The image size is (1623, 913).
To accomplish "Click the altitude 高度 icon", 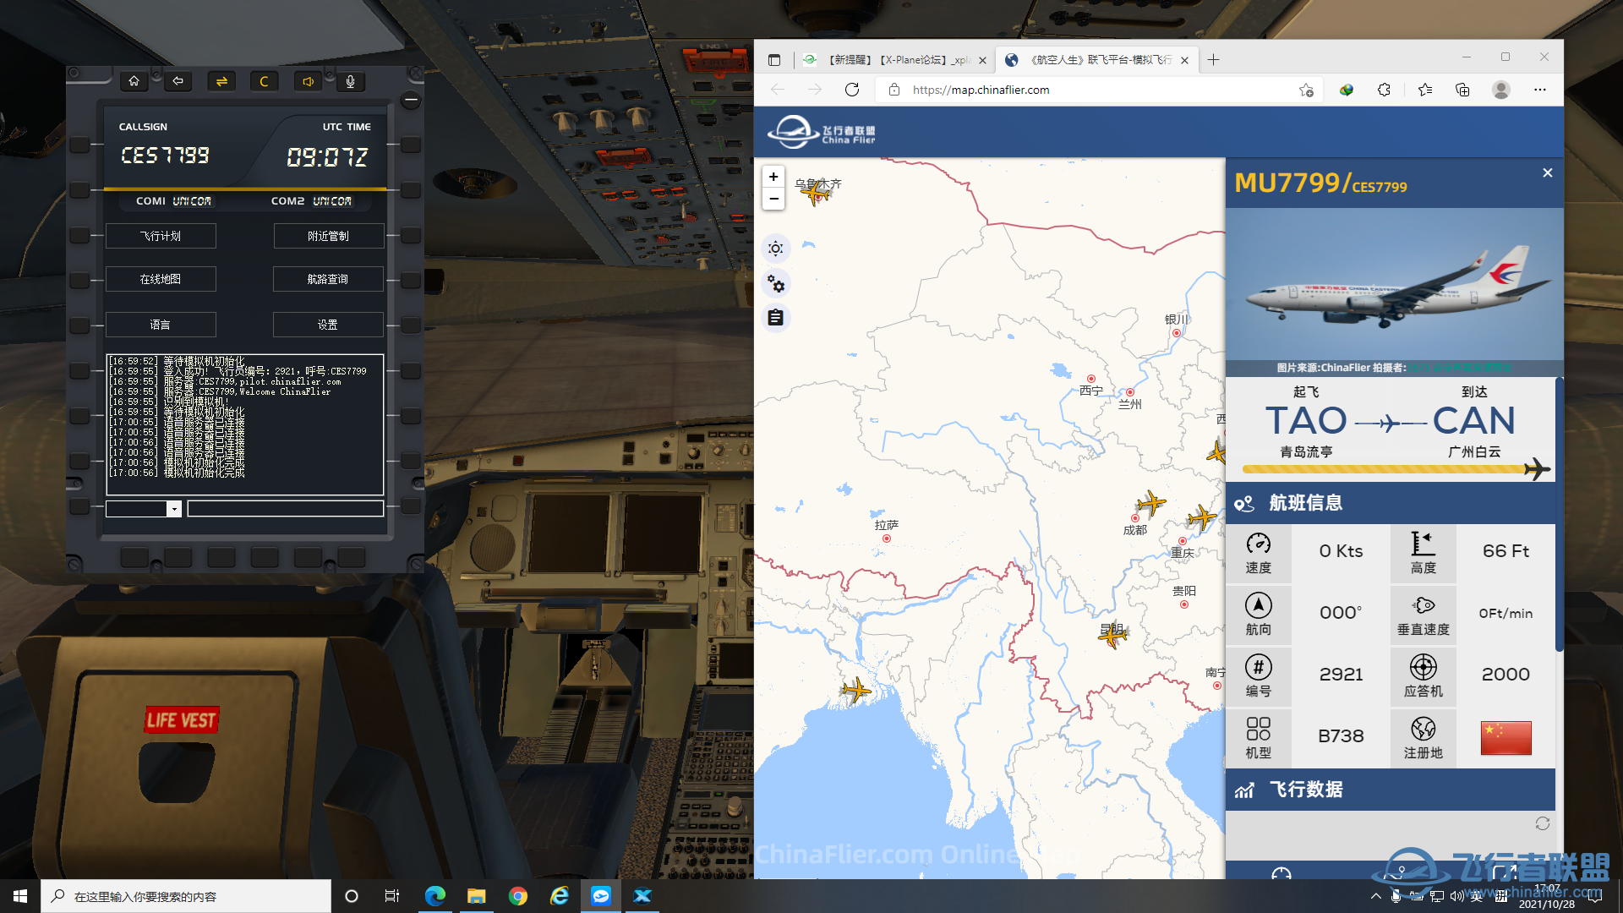I will click(x=1424, y=544).
